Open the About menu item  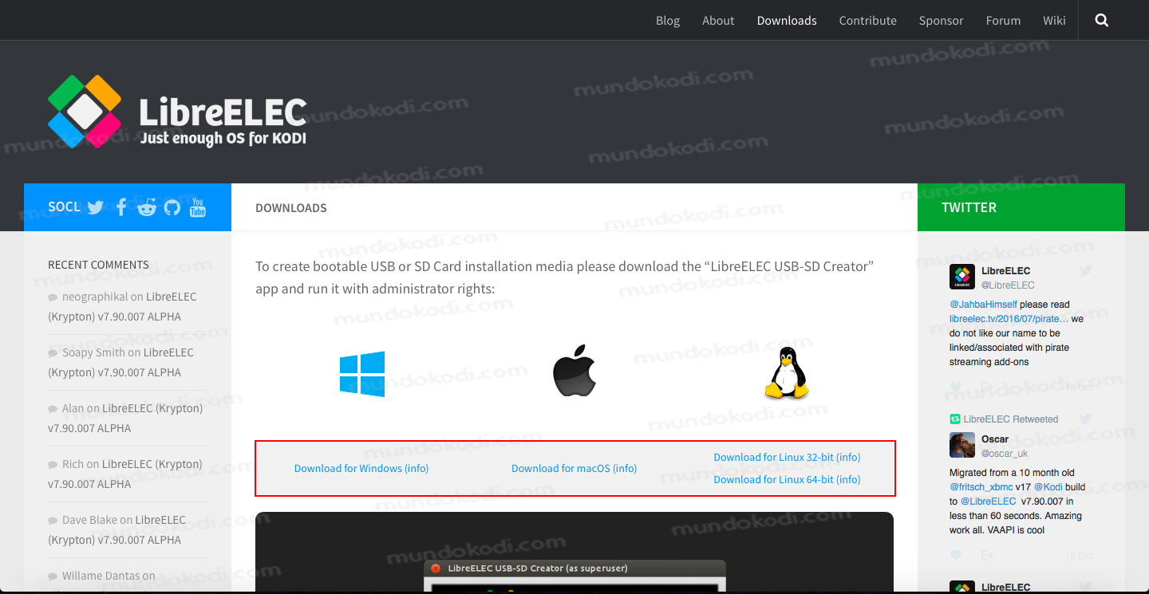pos(718,21)
